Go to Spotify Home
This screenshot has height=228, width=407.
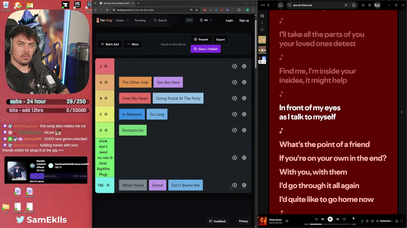[x=280, y=5]
